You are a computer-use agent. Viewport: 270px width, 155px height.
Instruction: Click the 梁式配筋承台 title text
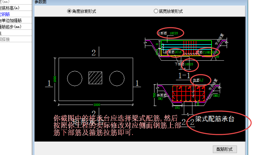pos(215,119)
